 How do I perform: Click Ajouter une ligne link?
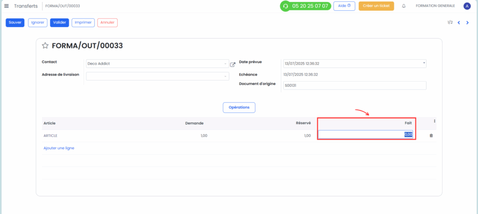point(59,148)
